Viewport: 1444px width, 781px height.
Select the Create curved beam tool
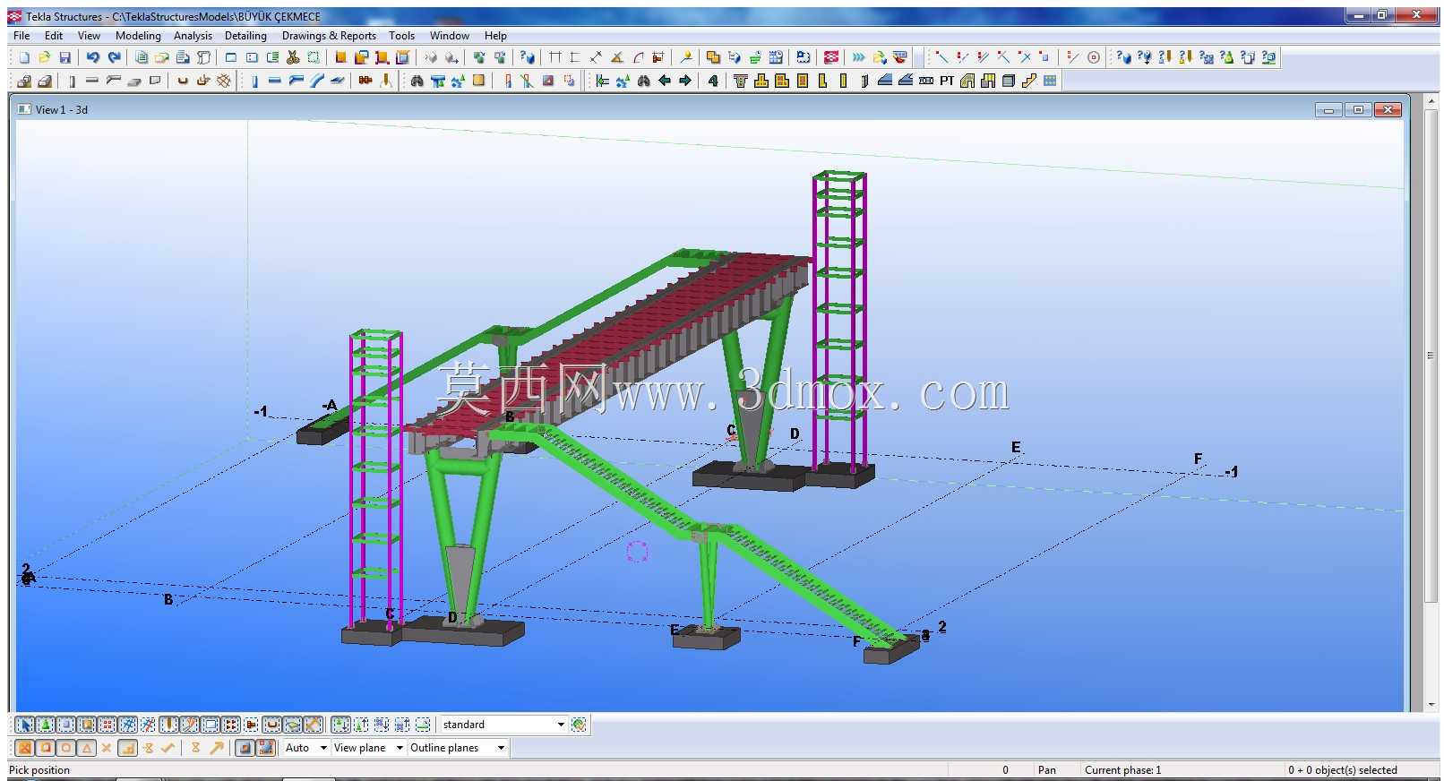coord(316,81)
